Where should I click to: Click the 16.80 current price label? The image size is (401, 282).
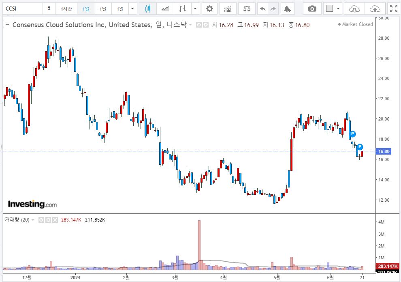pos(384,151)
